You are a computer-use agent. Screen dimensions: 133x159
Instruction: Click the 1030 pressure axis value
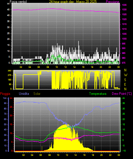point(124,9)
